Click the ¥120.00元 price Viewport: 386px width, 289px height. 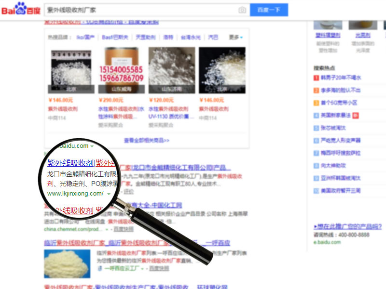tap(161, 100)
